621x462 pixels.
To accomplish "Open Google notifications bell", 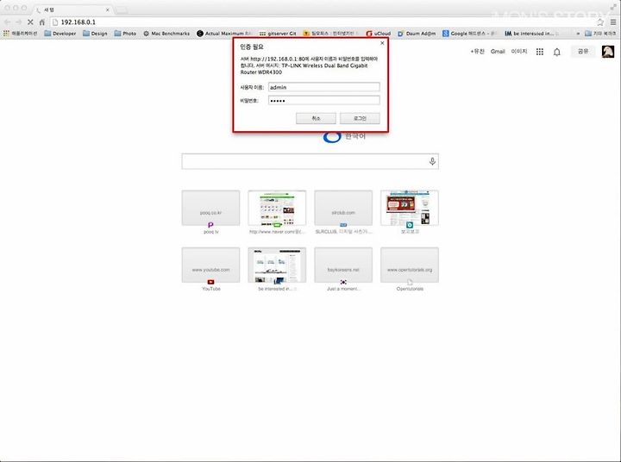I will tap(557, 52).
